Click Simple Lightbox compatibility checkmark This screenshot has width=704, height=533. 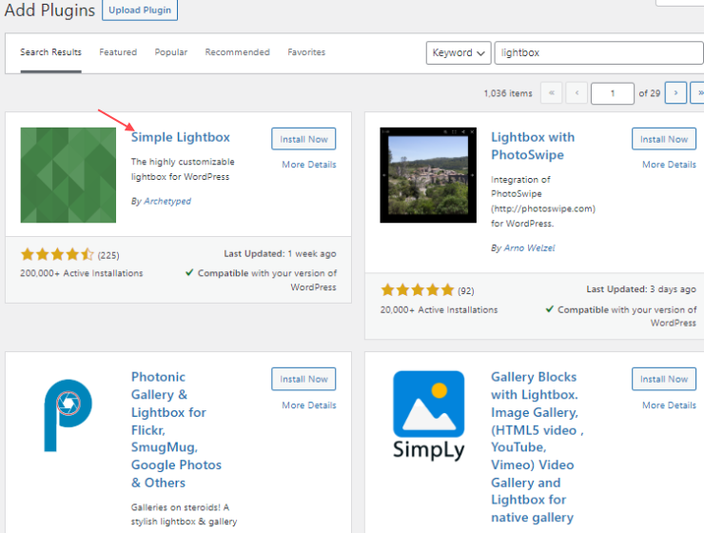189,272
